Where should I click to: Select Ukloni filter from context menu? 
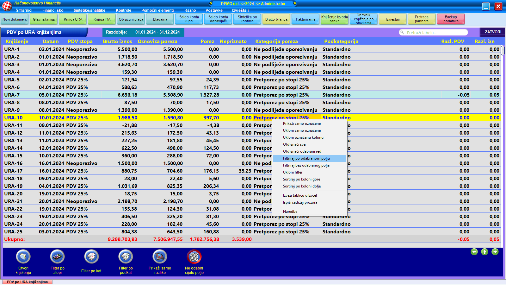point(293,172)
